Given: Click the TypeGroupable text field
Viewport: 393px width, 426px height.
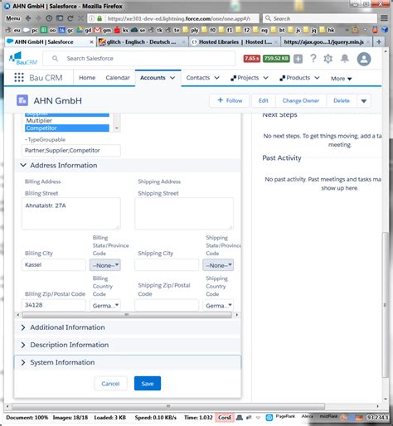Looking at the screenshot, I should coord(71,151).
